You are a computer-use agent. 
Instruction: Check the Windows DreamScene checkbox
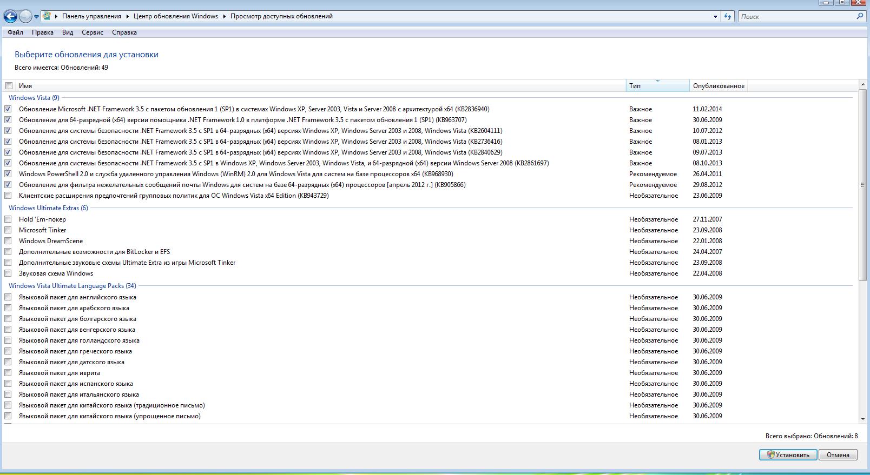coord(8,241)
